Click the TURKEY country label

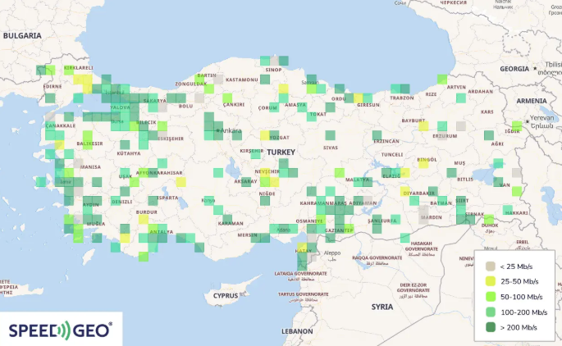pyautogui.click(x=281, y=153)
